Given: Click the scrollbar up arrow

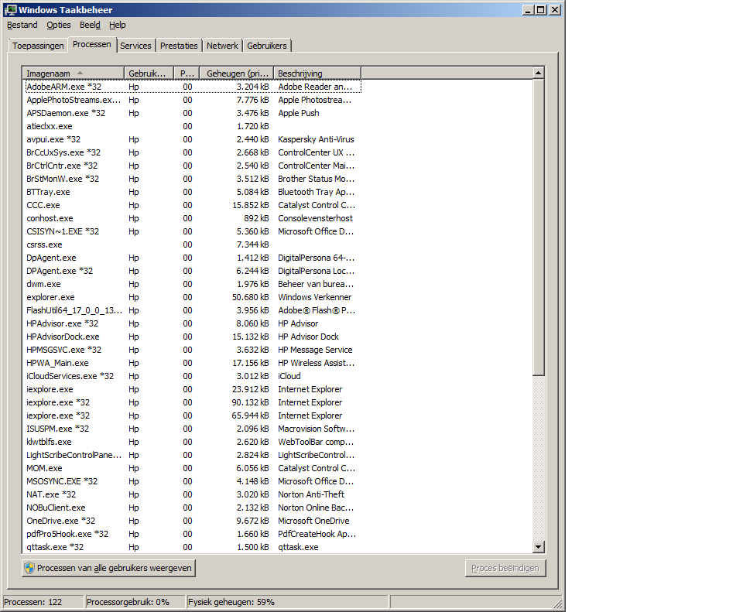Looking at the screenshot, I should coord(538,73).
